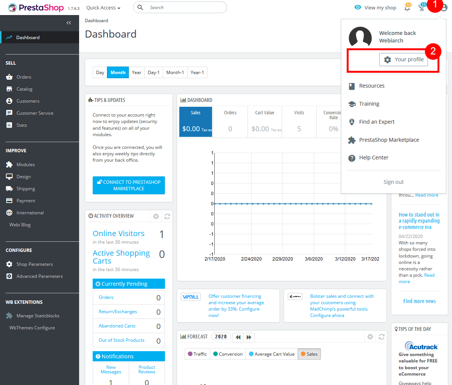Toggle the Conversion series in Forecast legend
This screenshot has width=452, height=385.
228,354
